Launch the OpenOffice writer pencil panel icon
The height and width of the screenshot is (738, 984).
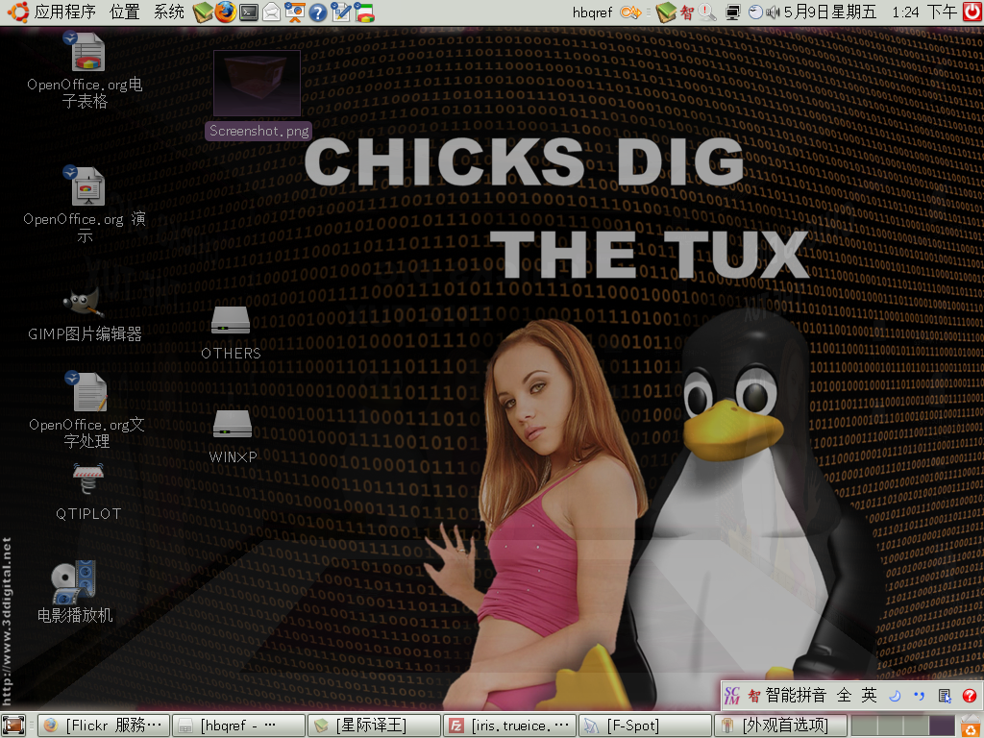click(341, 12)
